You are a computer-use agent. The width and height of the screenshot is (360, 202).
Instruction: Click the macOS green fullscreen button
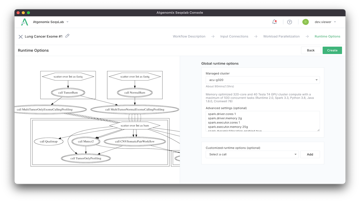point(28,13)
